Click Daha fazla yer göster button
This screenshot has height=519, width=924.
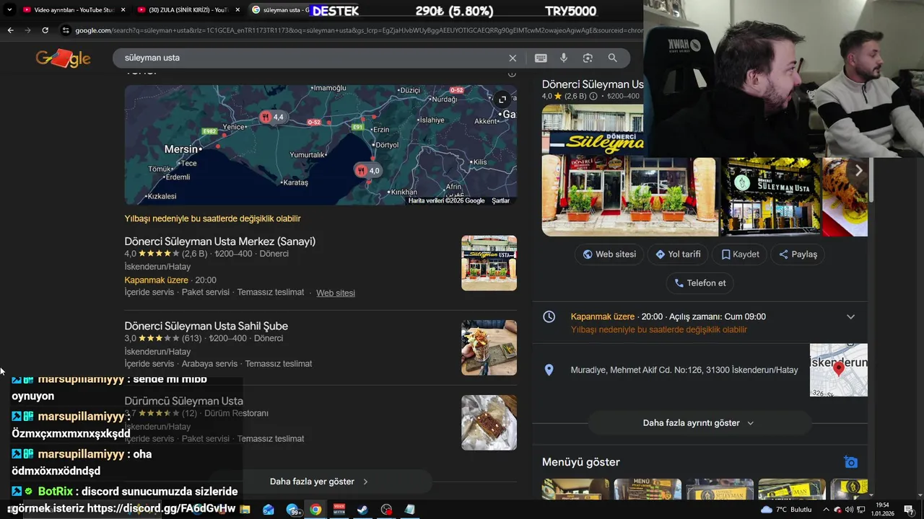coord(320,482)
